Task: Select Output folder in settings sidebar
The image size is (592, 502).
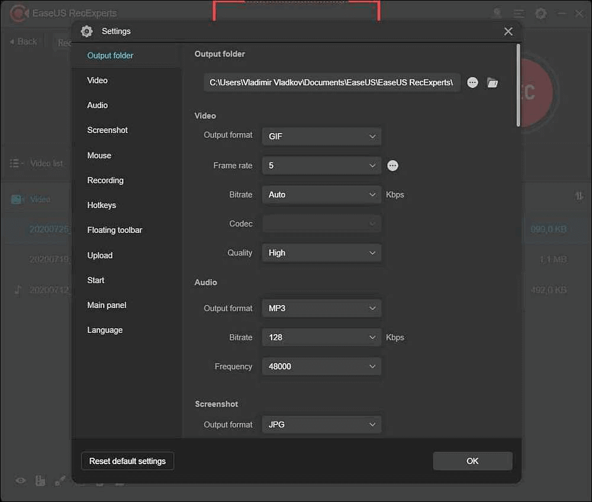Action: 110,56
